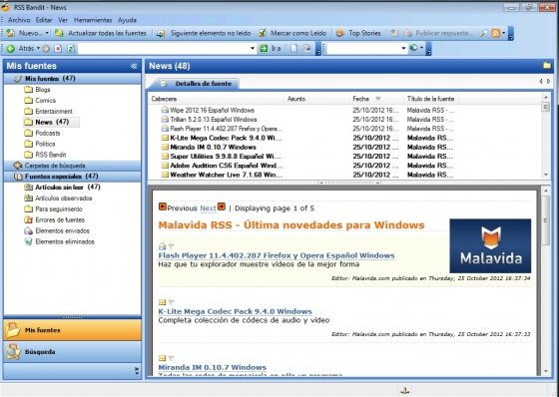Open Miranda IM 0.10.7 Windows link
The width and height of the screenshot is (559, 397).
[x=212, y=367]
